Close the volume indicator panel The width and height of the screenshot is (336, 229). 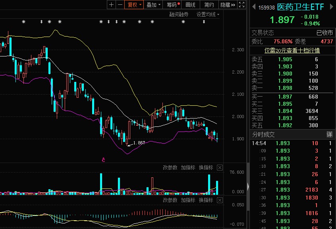pyautogui.click(x=220, y=167)
